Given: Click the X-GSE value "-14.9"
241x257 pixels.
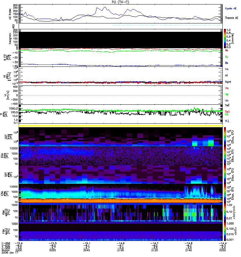Looking at the screenshot, I should [x=121, y=243].
